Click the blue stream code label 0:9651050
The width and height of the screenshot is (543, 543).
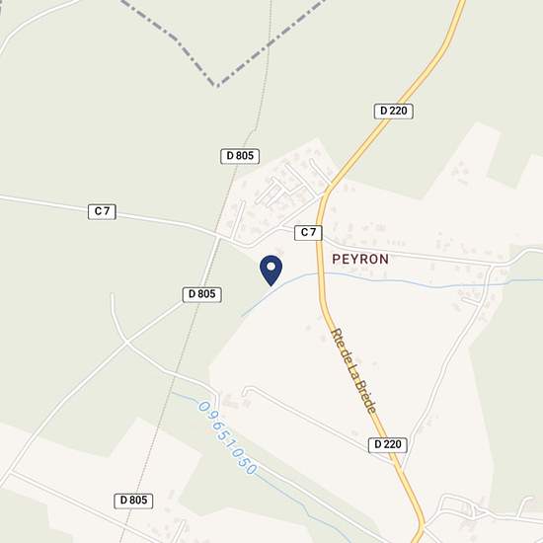click(x=228, y=437)
